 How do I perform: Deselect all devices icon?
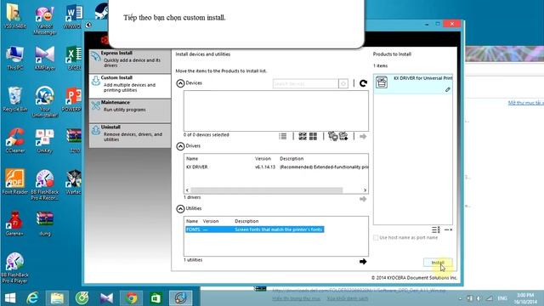coord(313,136)
